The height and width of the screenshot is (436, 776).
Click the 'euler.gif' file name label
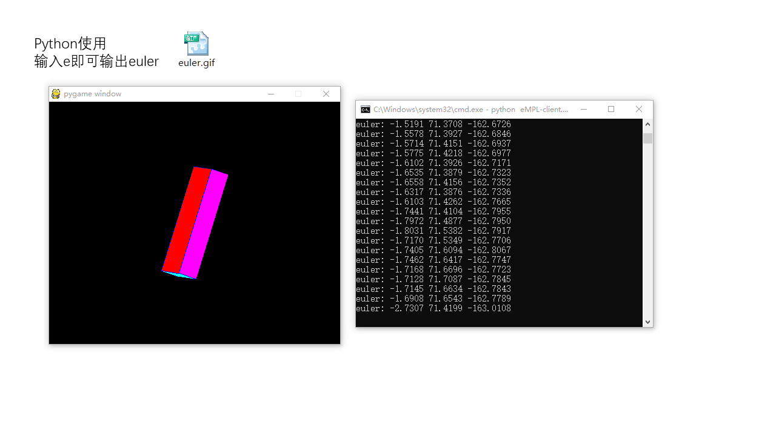196,62
